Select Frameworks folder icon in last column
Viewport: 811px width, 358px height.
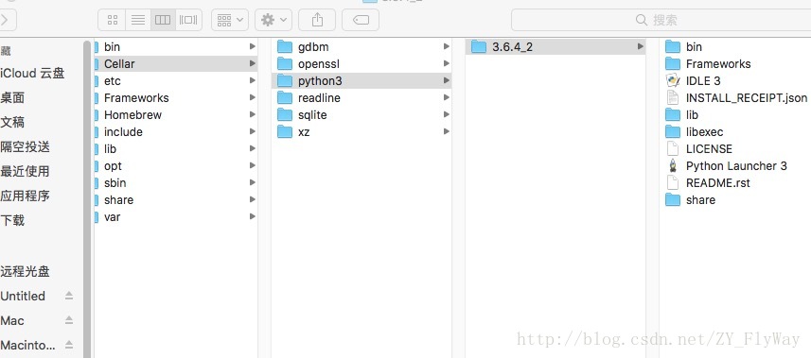(673, 64)
